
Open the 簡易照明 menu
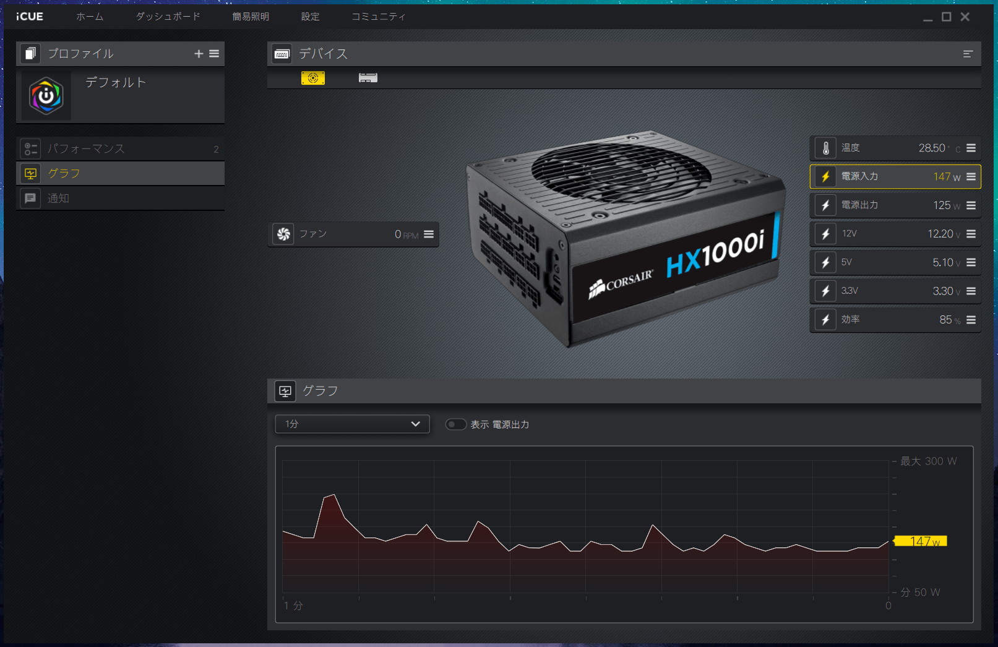[x=251, y=17]
